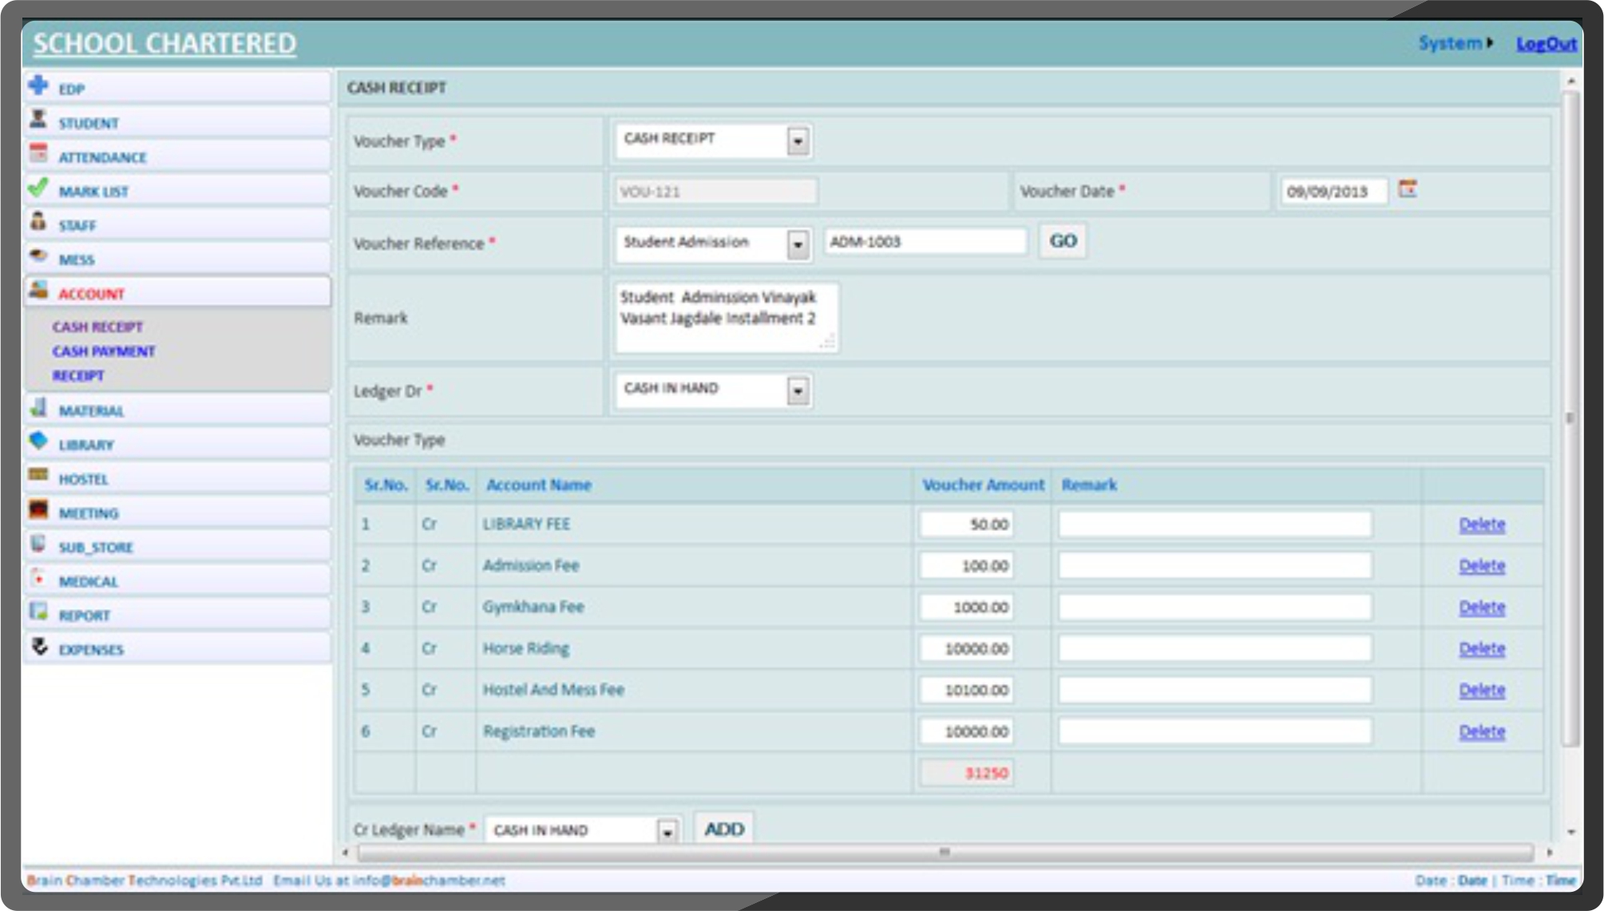1604x911 pixels.
Task: Click the MEDICAL icon in sidebar
Action: 38,578
